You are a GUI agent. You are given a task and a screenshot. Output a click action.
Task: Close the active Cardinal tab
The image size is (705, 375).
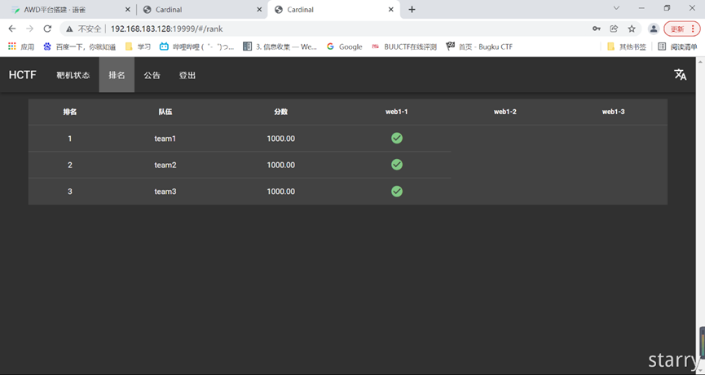(x=391, y=10)
